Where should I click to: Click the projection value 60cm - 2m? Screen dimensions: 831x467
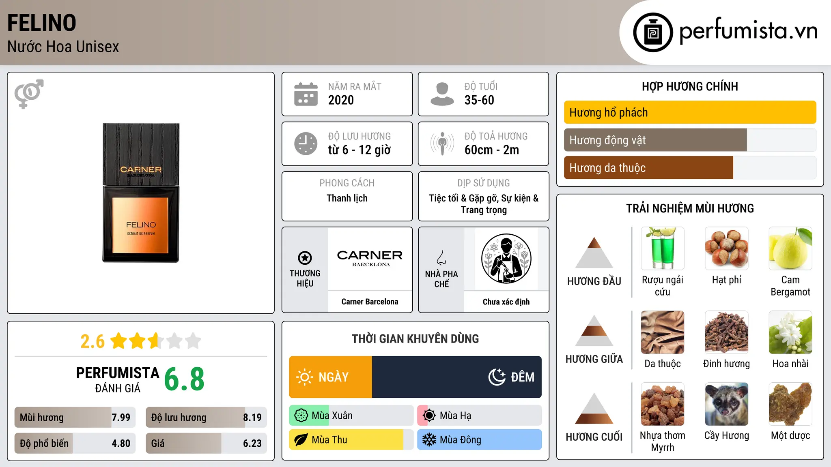pos(492,150)
